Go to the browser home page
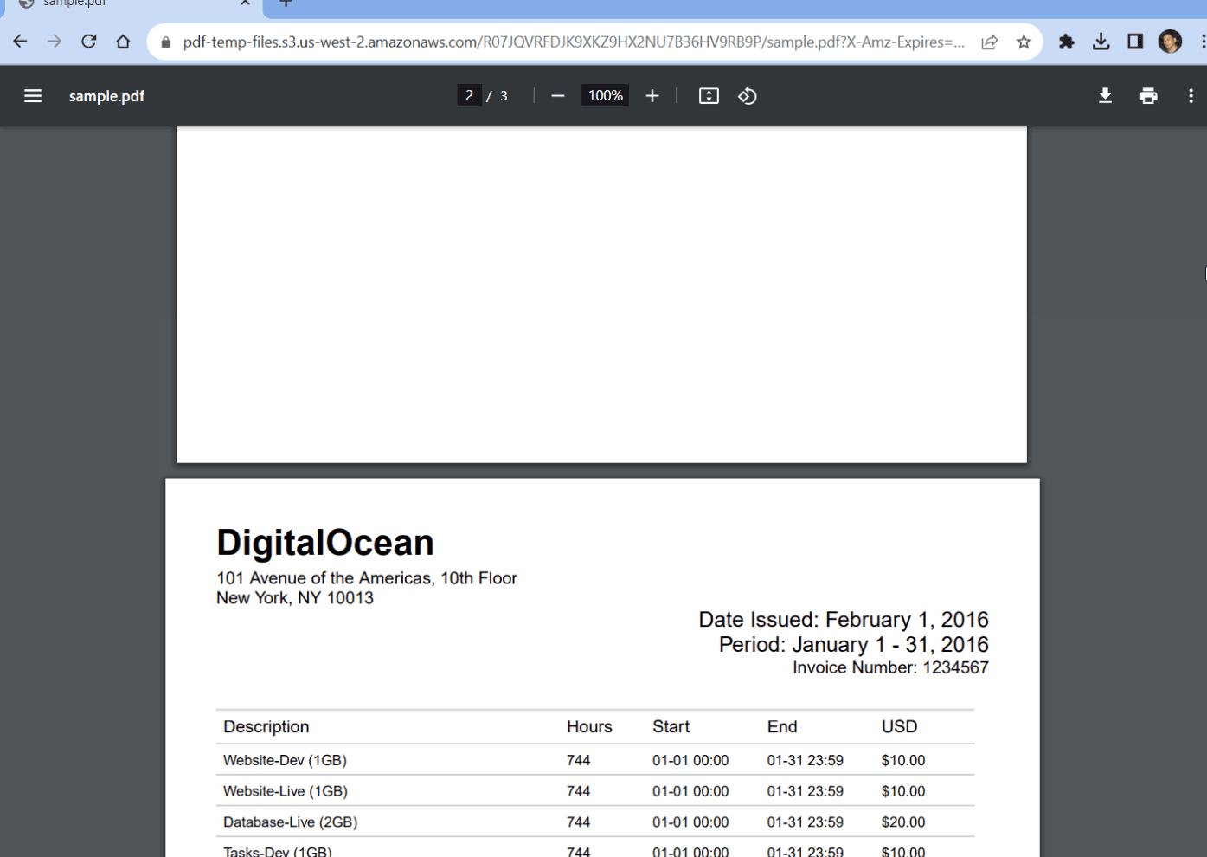1207x857 pixels. [123, 42]
